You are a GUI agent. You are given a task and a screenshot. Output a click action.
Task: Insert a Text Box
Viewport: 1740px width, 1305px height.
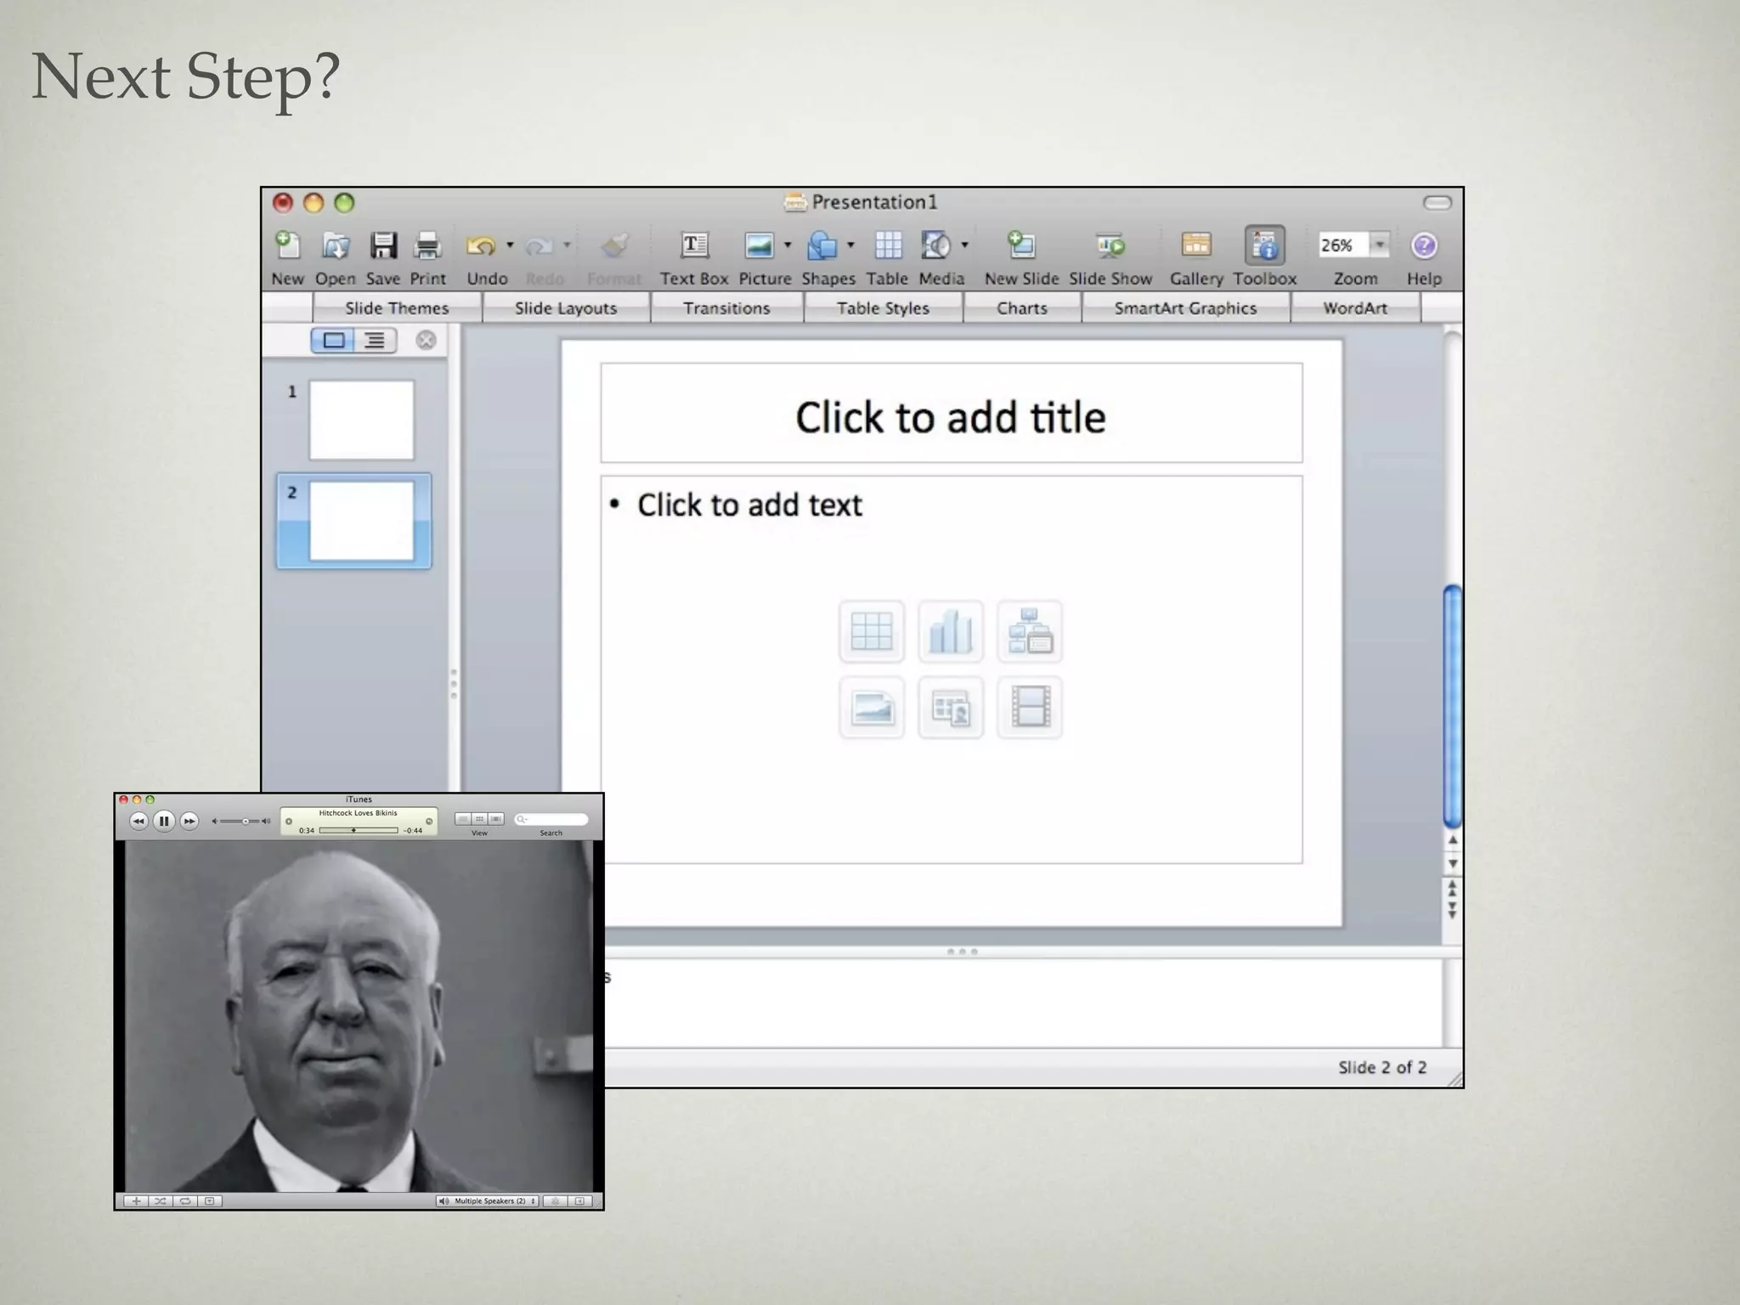[694, 246]
